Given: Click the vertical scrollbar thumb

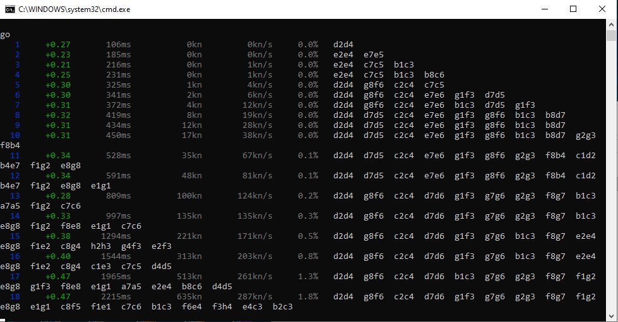Looking at the screenshot, I should point(611,35).
